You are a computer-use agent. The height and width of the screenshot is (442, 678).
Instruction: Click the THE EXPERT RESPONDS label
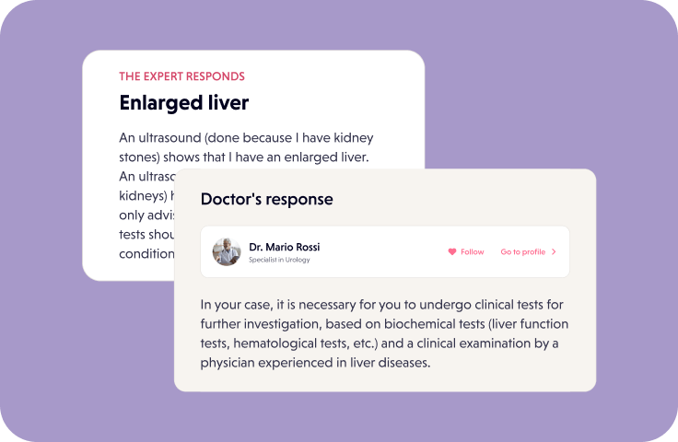(x=181, y=76)
